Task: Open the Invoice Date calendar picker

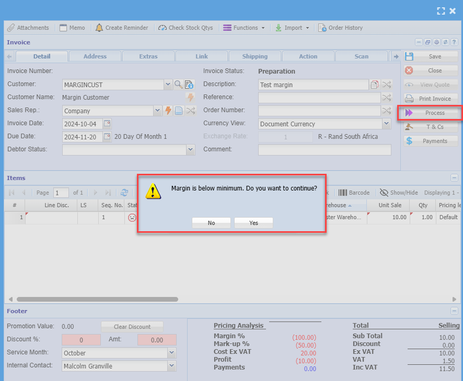Action: [x=107, y=124]
